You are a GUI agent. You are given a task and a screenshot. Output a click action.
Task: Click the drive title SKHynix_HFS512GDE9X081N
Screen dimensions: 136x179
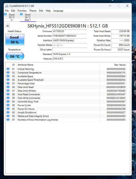point(57,26)
